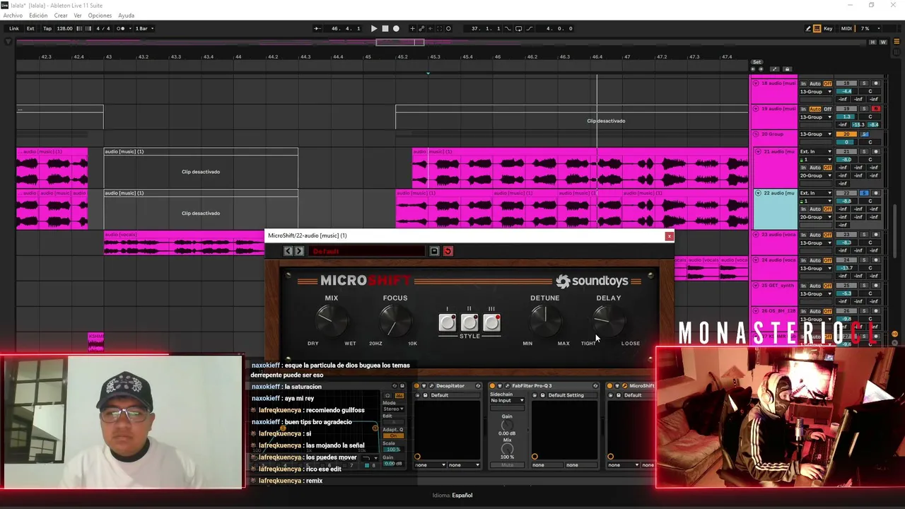This screenshot has width=905, height=509.
Task: Open the Edición menu
Action: (x=38, y=16)
